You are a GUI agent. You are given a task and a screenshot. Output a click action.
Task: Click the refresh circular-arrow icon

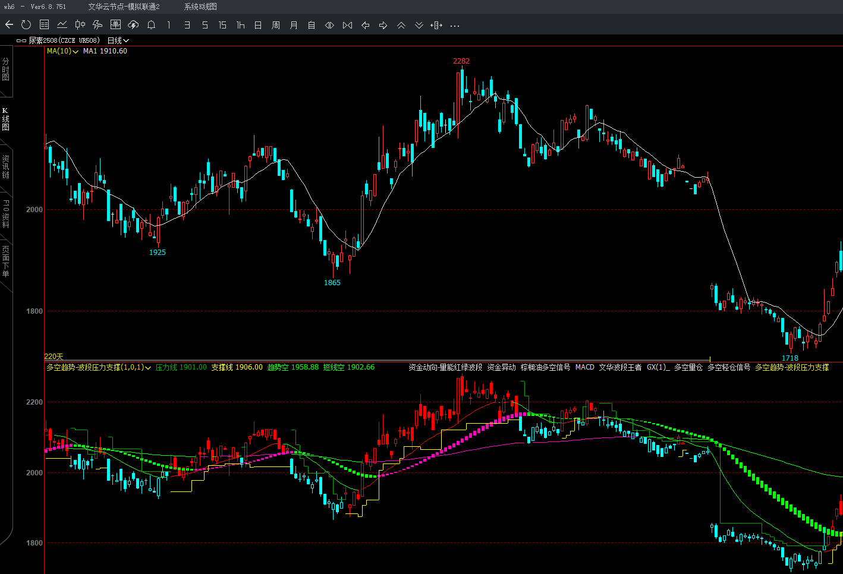pos(26,25)
